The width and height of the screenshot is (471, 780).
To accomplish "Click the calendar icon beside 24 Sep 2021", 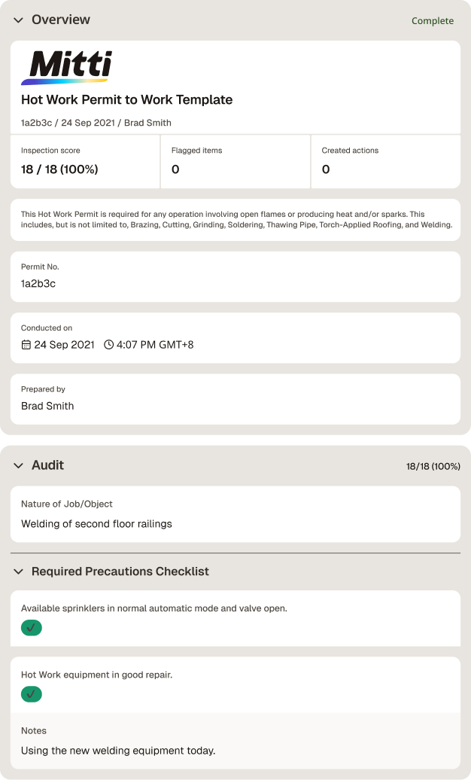I will 26,345.
